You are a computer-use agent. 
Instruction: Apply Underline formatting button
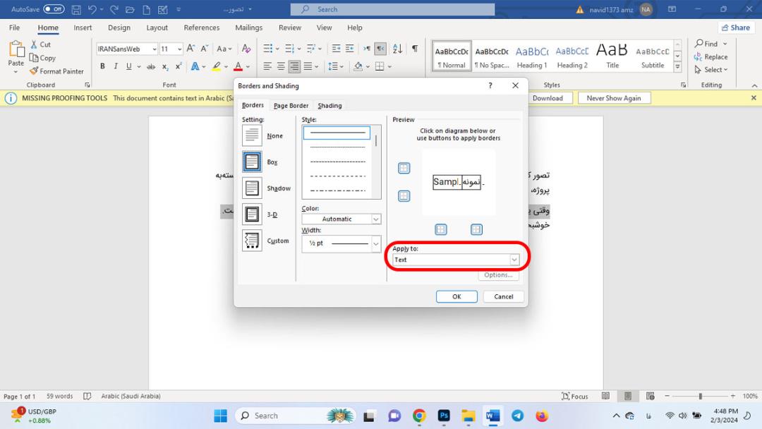point(129,66)
